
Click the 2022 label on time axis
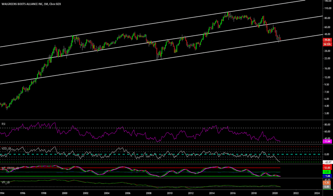296,193
